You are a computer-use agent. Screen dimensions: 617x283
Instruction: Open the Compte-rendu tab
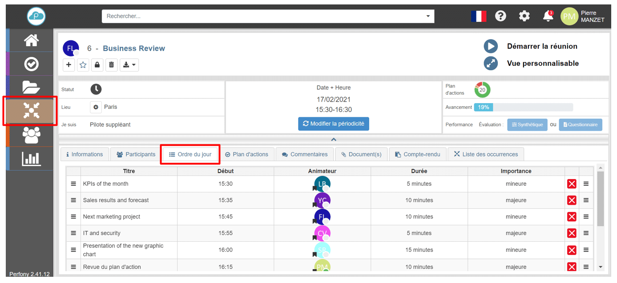tap(417, 154)
